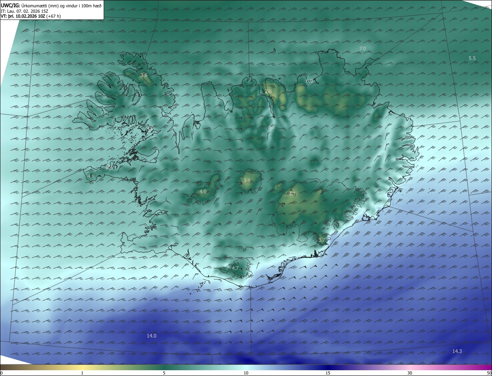
Task: Click the colour scale tick label '30'
Action: (x=410, y=373)
